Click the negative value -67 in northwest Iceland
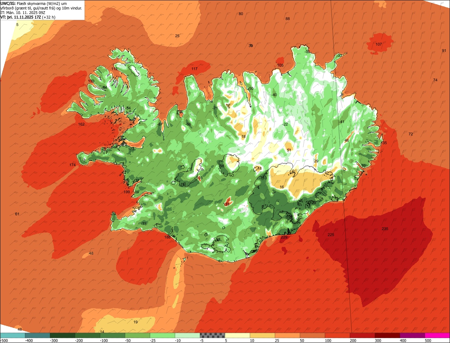The height and width of the screenshot is (343, 450). 160,124
